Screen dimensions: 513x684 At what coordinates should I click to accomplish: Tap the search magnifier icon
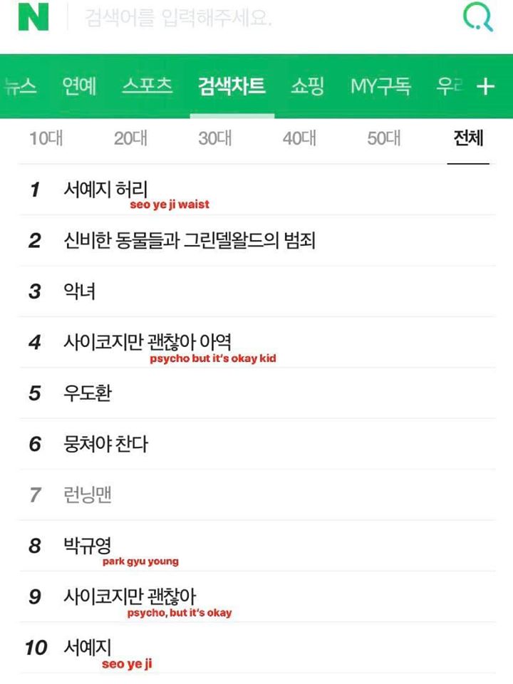point(477,19)
